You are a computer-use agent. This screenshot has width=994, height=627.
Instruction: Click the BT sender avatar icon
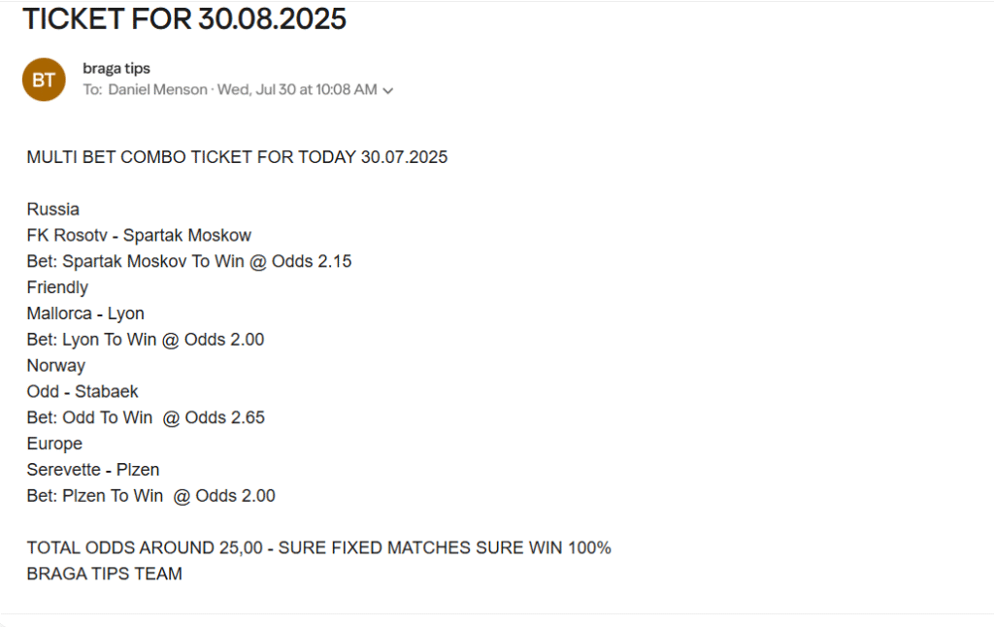click(44, 80)
